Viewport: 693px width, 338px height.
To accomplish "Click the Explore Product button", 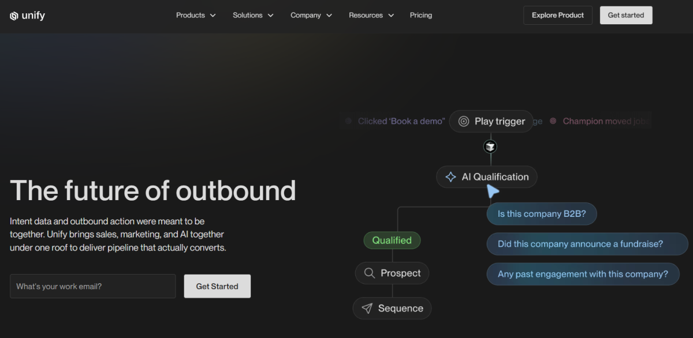I will tap(557, 15).
